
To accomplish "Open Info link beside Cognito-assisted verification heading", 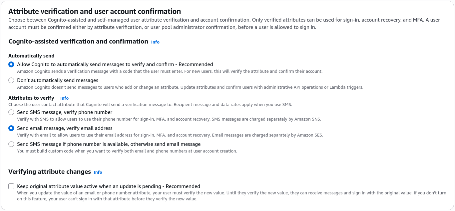I will pyautogui.click(x=155, y=42).
